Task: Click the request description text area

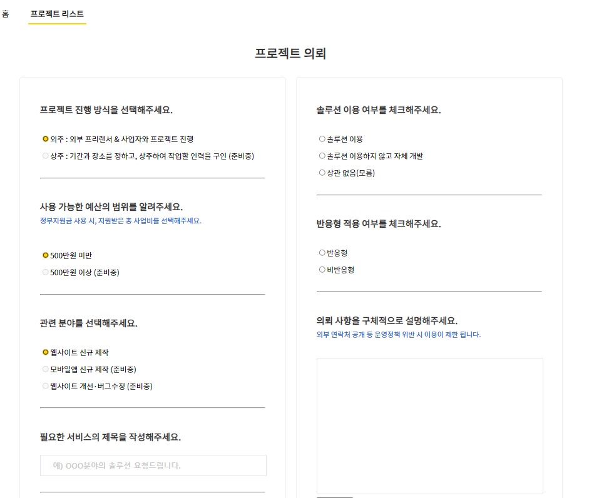Action: [x=430, y=426]
